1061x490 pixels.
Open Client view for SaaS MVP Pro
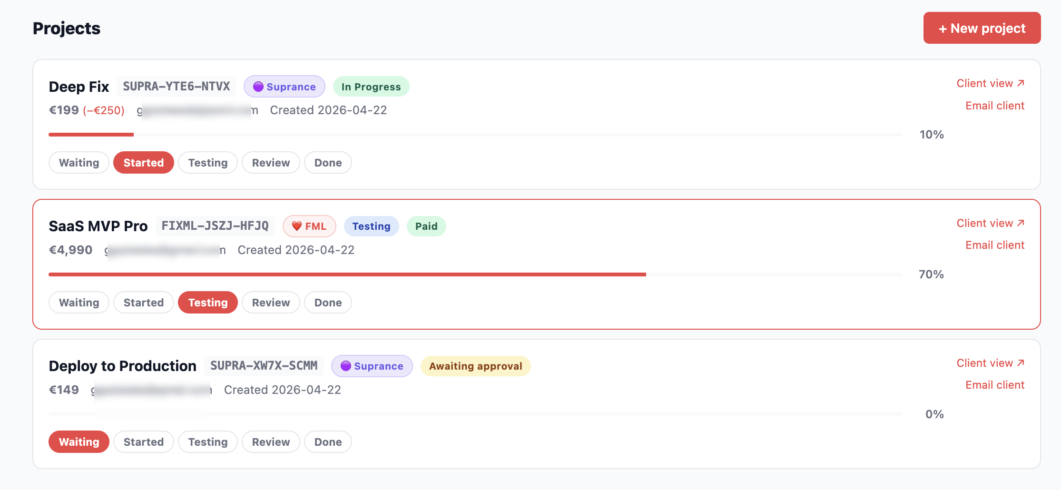[x=991, y=223]
